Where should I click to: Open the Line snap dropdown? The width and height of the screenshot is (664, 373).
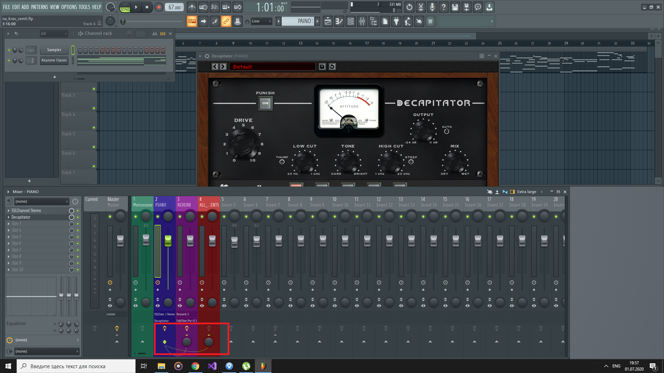[261, 21]
